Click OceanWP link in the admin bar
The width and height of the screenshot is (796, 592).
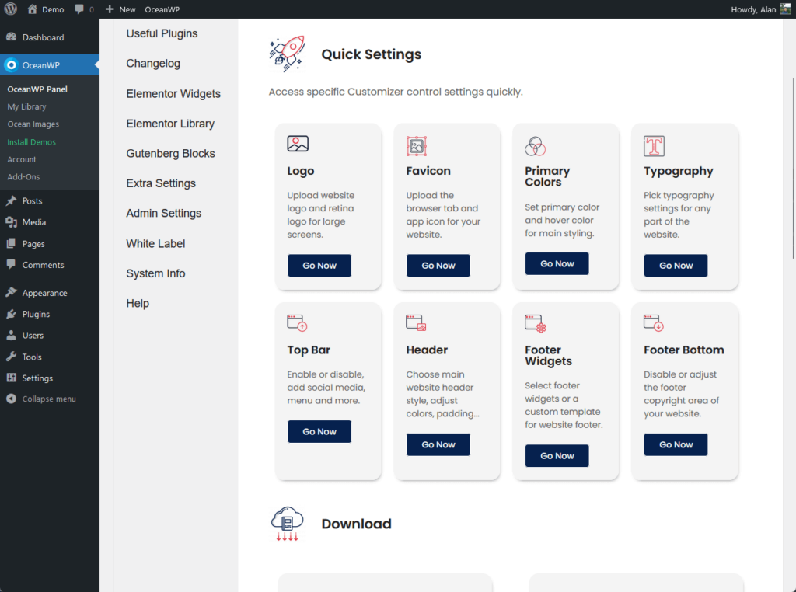(x=162, y=9)
